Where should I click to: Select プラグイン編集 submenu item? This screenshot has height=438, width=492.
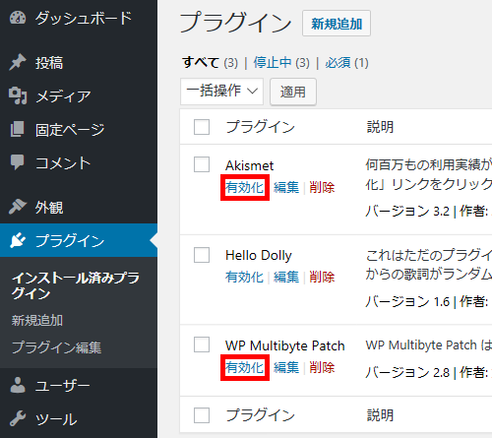click(x=56, y=347)
